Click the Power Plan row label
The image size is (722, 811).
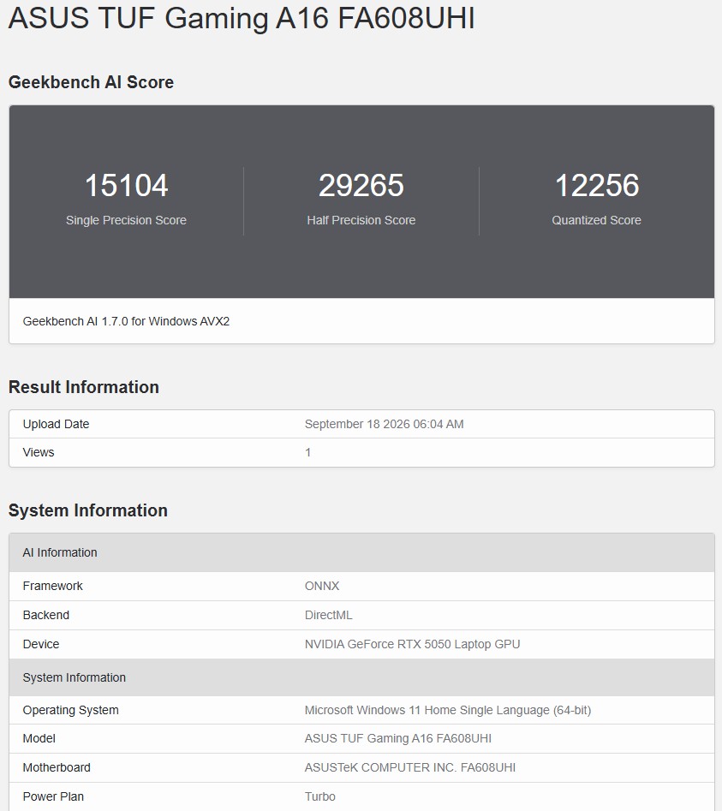pyautogui.click(x=53, y=796)
